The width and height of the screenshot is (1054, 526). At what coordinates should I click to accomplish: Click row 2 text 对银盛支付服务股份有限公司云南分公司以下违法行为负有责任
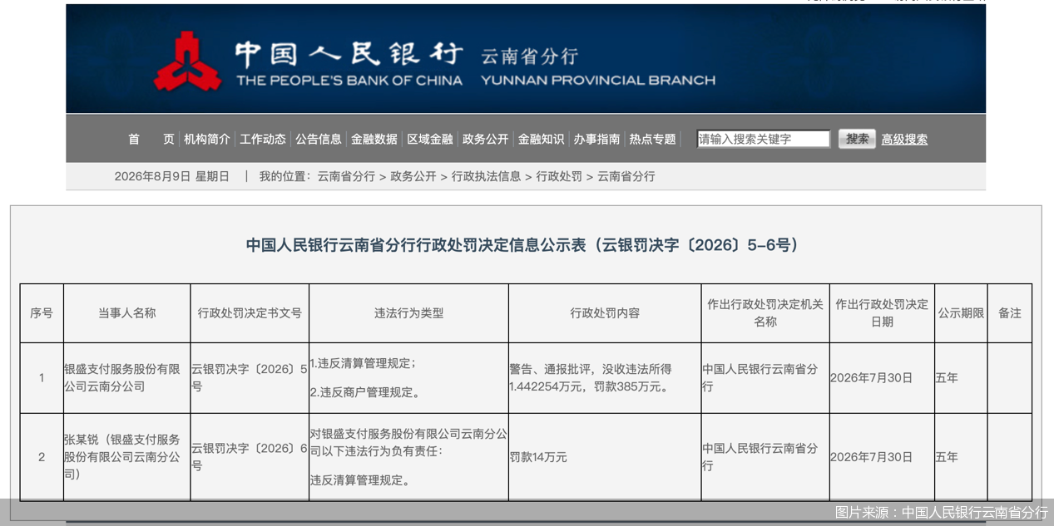click(408, 442)
